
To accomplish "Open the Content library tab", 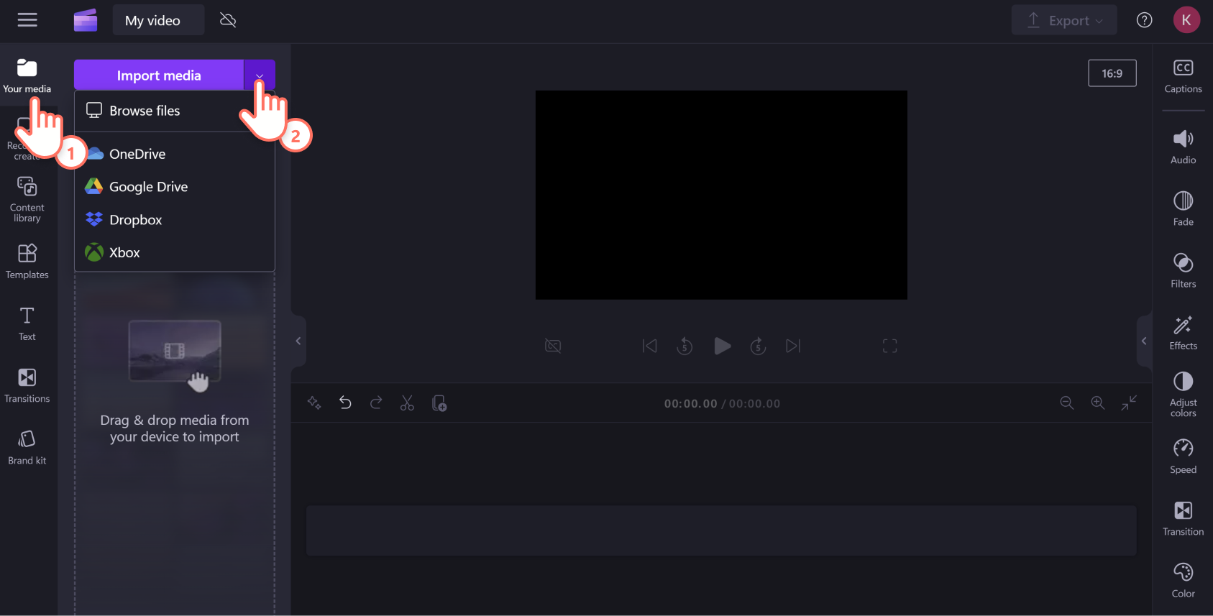I will [27, 199].
